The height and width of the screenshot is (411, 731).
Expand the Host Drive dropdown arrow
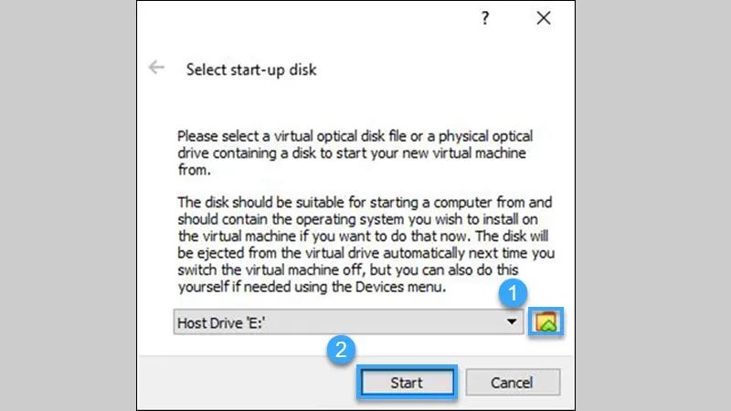pyautogui.click(x=512, y=322)
